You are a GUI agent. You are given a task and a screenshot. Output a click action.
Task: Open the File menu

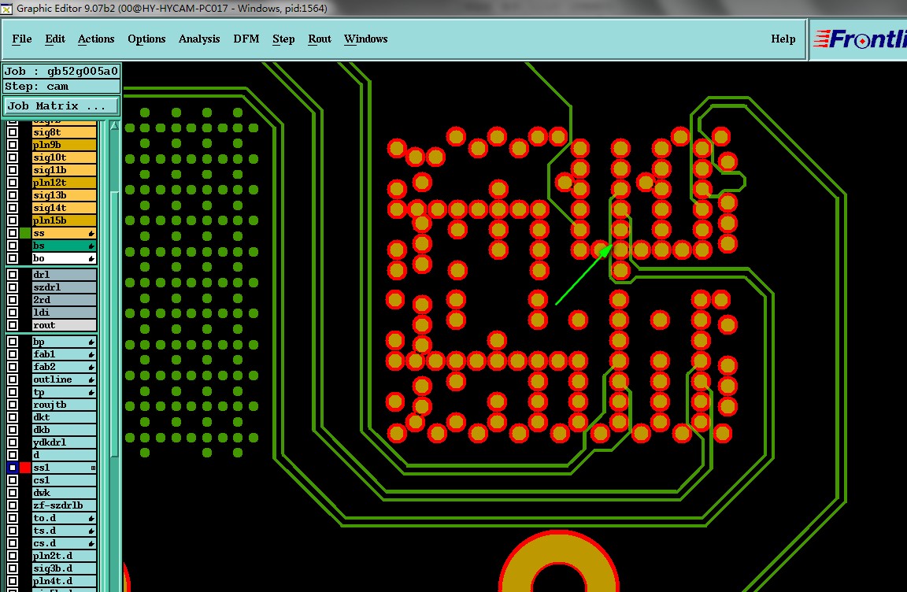pyautogui.click(x=22, y=39)
